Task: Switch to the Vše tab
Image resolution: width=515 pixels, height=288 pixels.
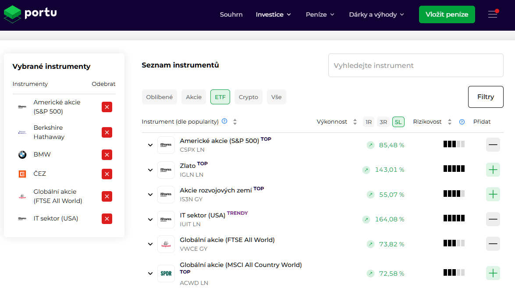Action: pyautogui.click(x=276, y=97)
